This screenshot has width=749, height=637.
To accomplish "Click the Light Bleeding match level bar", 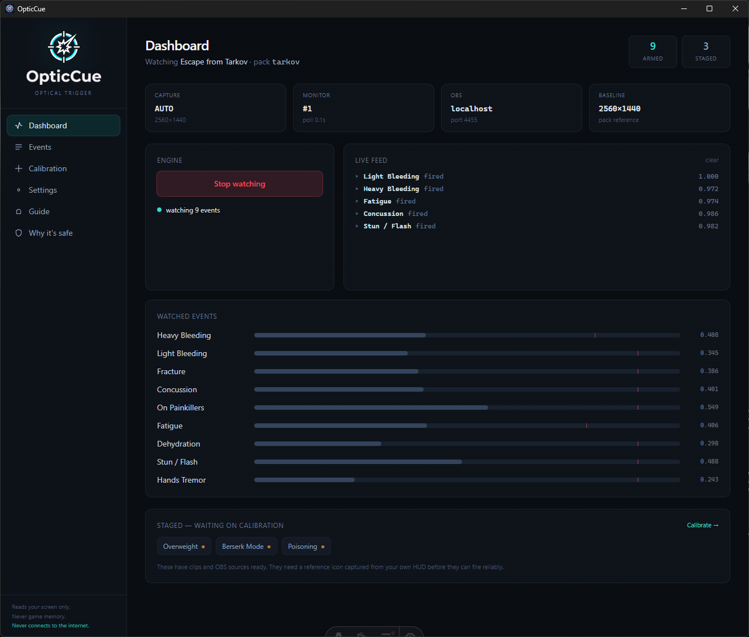I will click(x=467, y=353).
